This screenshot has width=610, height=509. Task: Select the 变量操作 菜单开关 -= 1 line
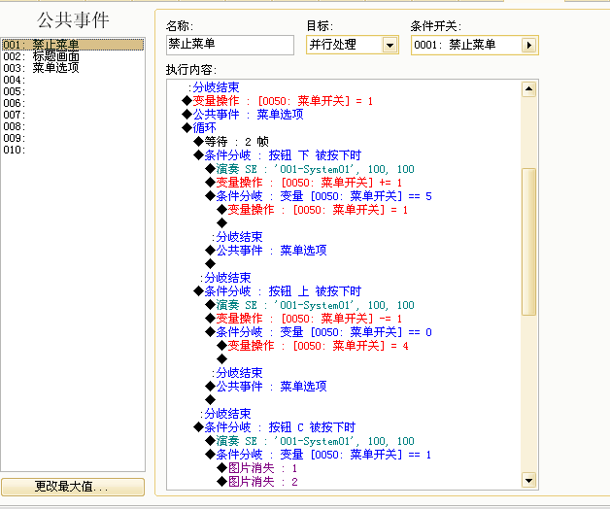tap(304, 319)
